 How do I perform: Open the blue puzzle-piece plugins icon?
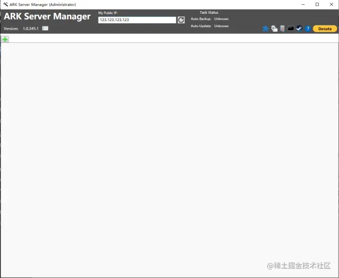[265, 29]
